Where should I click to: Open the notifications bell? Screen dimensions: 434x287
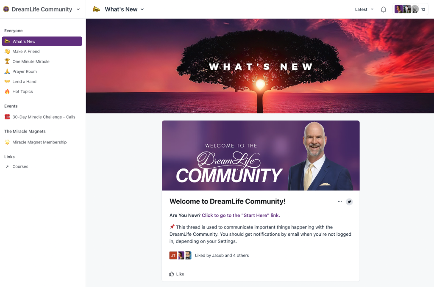tap(383, 9)
